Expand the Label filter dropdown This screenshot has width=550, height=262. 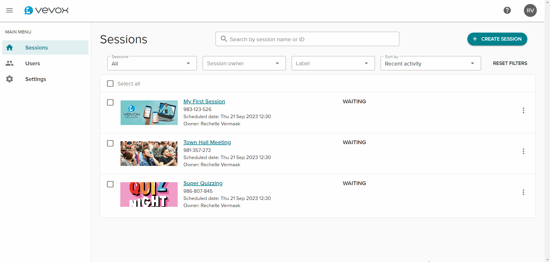(333, 63)
